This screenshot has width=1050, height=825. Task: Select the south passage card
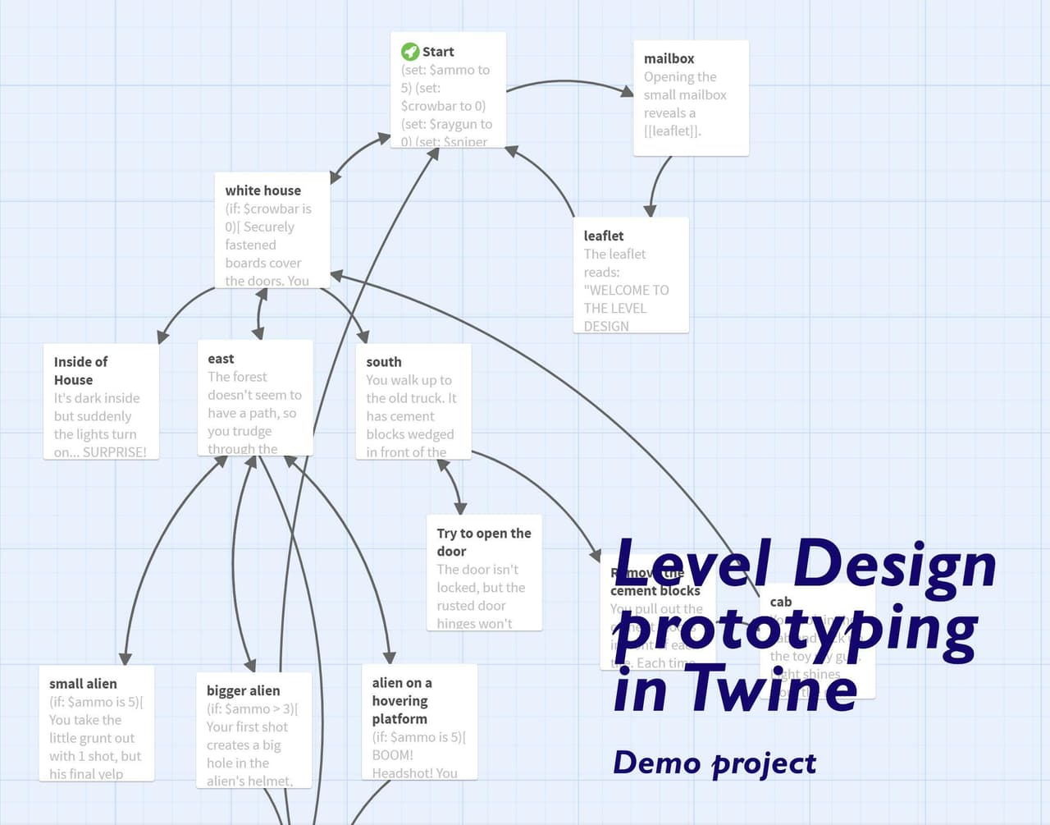coord(413,401)
